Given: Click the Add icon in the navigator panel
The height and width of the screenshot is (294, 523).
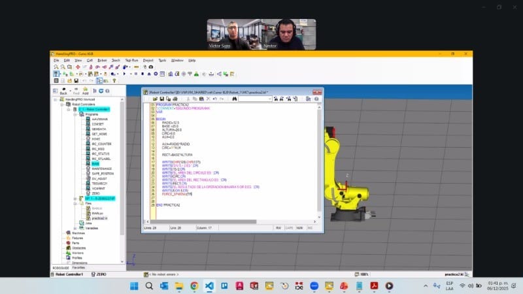Looking at the screenshot, I should pyautogui.click(x=85, y=91).
